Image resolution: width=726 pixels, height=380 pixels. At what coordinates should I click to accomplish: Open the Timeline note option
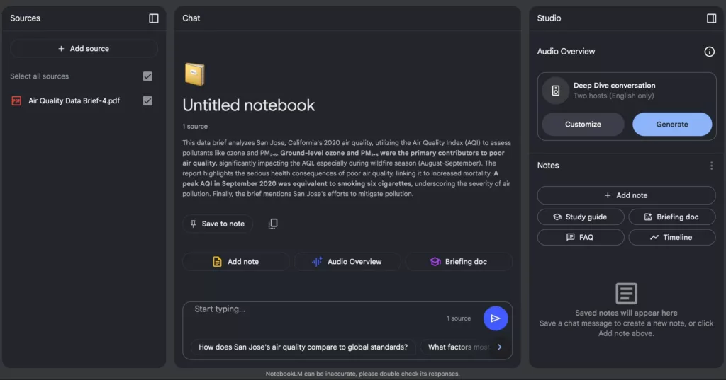pyautogui.click(x=671, y=237)
